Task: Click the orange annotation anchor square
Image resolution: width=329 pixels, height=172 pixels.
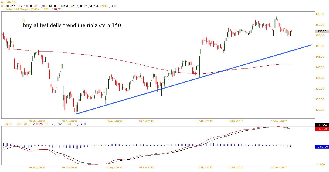Action: [x=23, y=21]
